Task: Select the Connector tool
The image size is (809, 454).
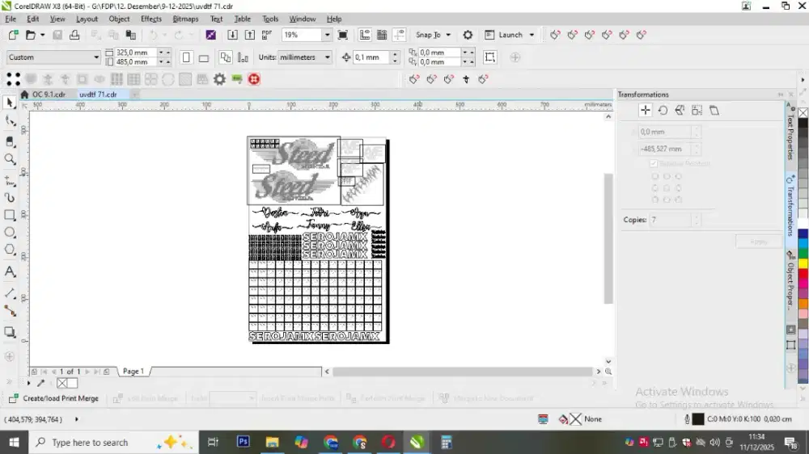Action: coord(9,311)
